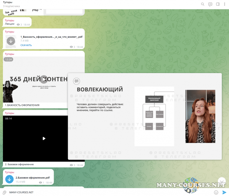This screenshot has height=196, width=229.
Task: Play the 08:14 Базовое оформление video
Action: (x=44, y=138)
